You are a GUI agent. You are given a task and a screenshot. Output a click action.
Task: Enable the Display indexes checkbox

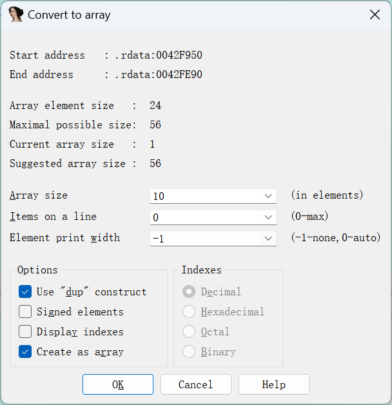click(26, 331)
